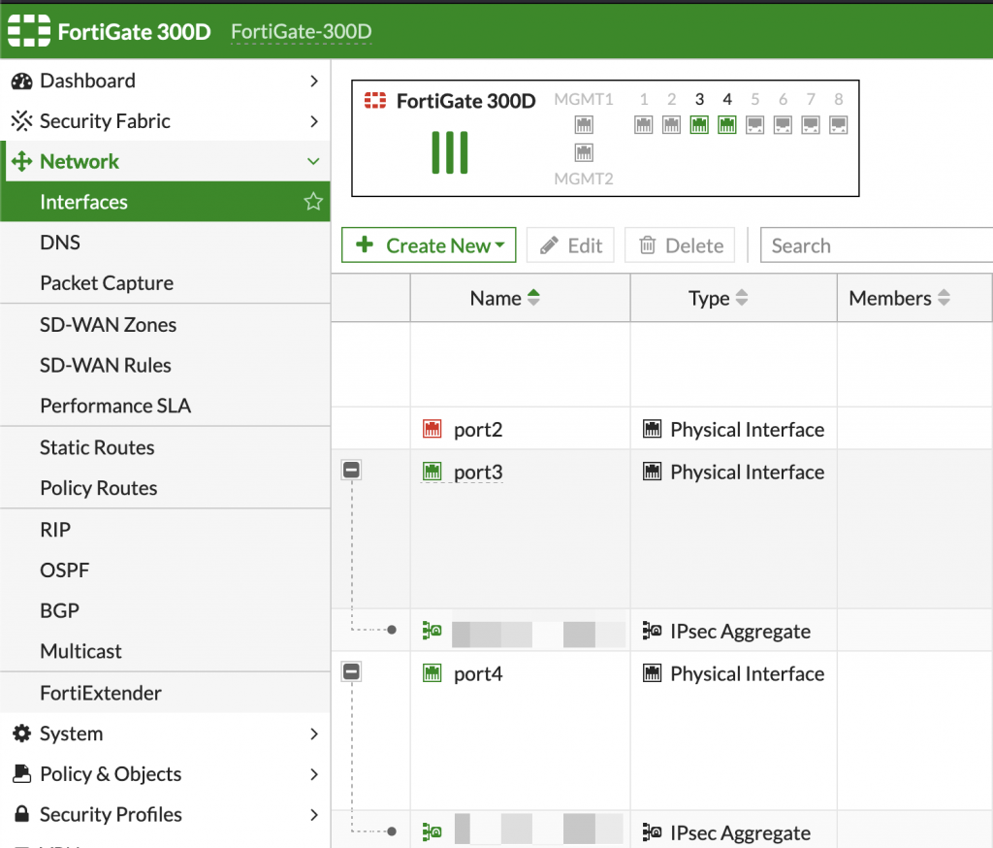Click the red port2 interface icon

click(432, 429)
